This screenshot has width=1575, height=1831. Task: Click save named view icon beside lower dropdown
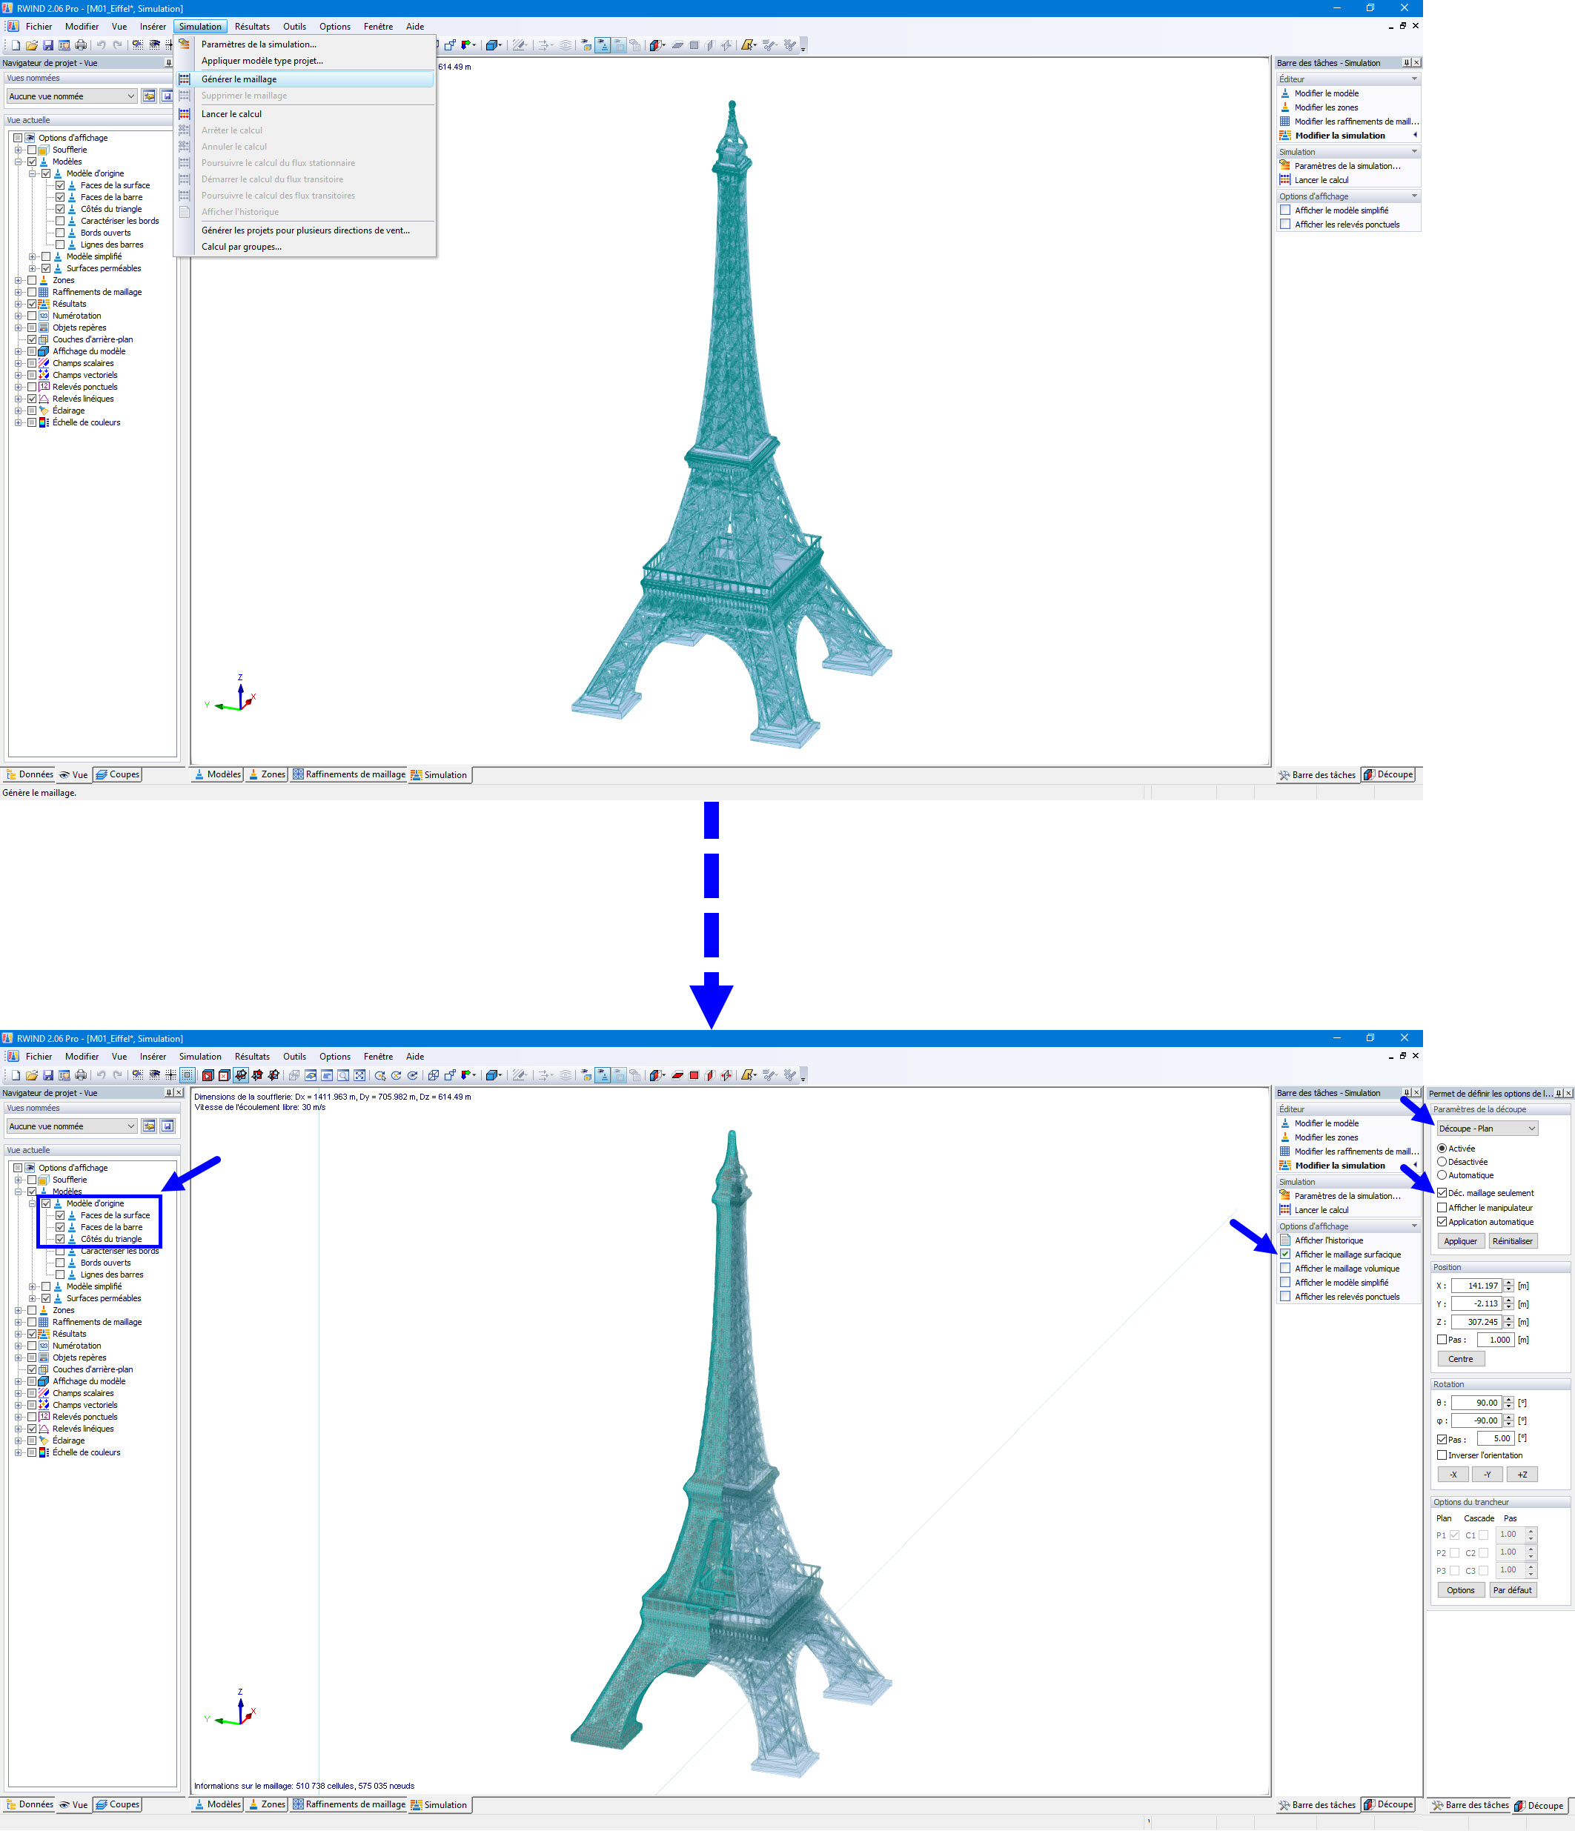tap(167, 1126)
